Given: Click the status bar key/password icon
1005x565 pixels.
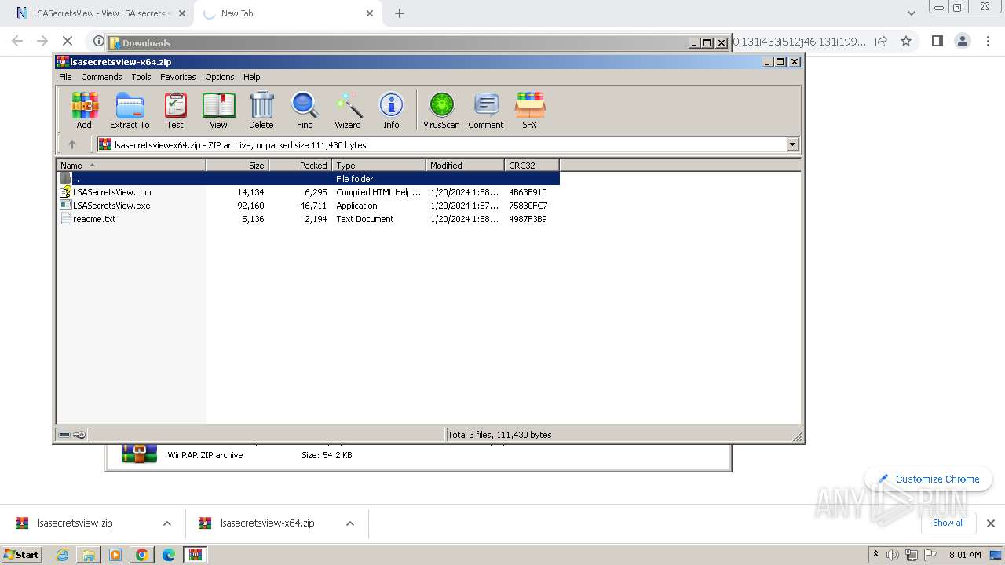Looking at the screenshot, I should [x=79, y=435].
